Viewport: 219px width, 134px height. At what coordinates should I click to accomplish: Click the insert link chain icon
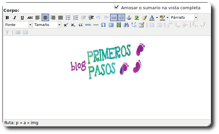pyautogui.click(x=113, y=18)
